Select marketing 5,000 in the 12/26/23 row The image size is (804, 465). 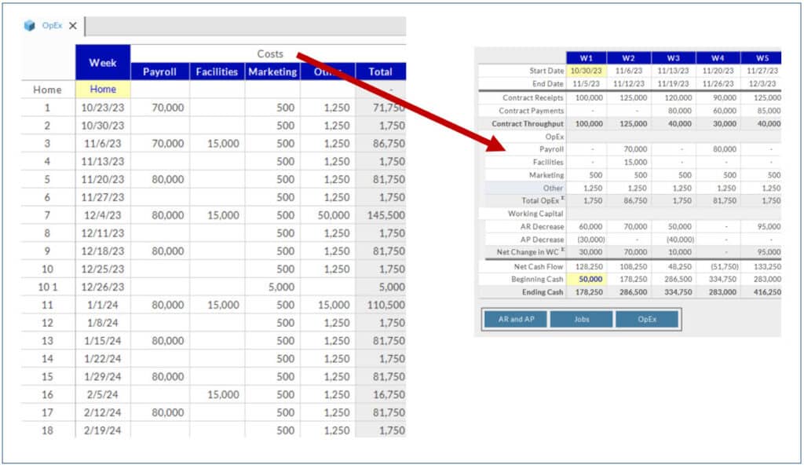pyautogui.click(x=272, y=287)
